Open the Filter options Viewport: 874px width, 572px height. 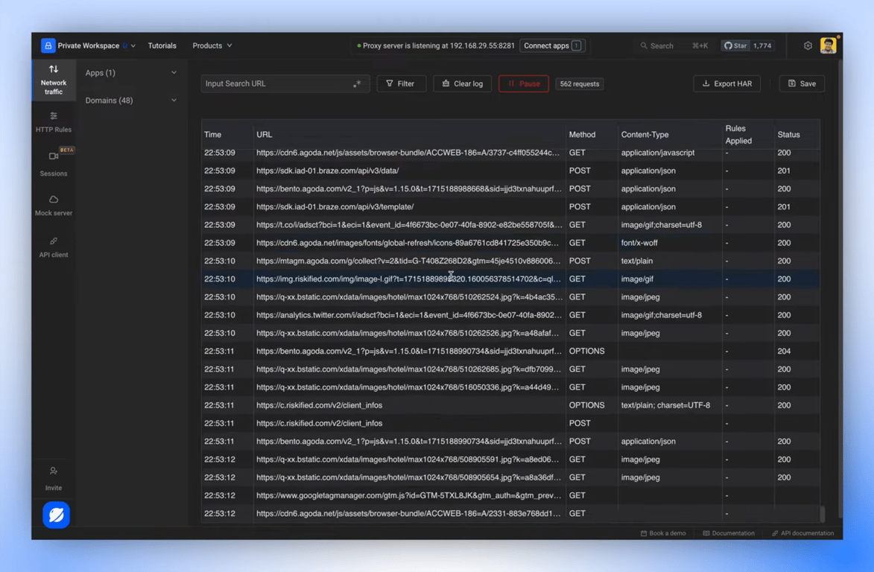point(401,83)
